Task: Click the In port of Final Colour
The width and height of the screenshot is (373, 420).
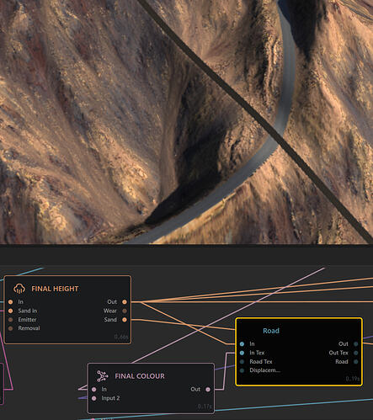Action: tap(94, 389)
